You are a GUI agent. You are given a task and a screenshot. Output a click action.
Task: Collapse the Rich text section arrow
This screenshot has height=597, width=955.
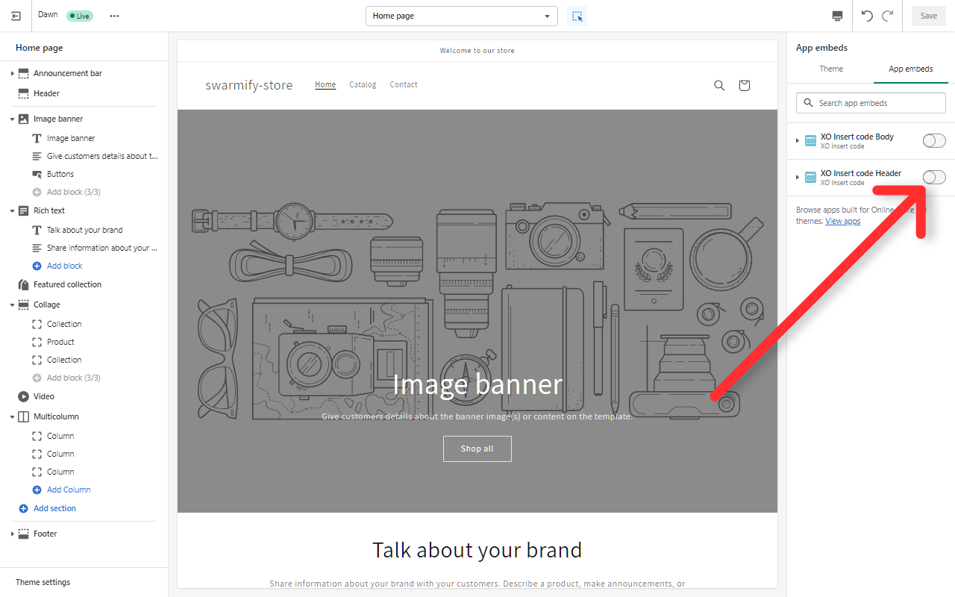(x=12, y=210)
